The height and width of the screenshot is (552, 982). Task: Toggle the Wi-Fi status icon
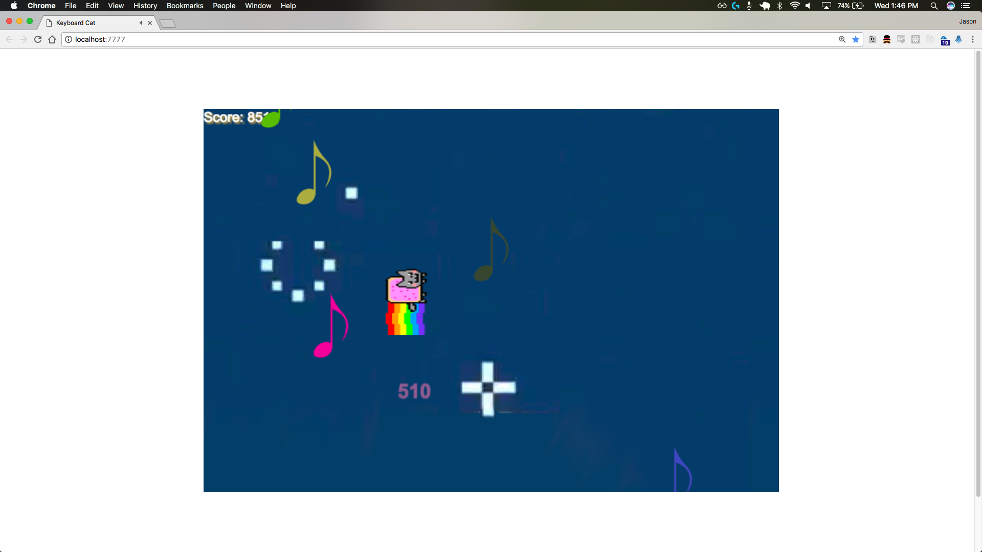pos(794,6)
